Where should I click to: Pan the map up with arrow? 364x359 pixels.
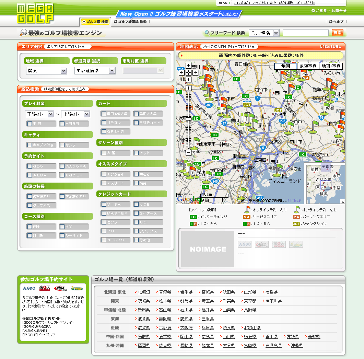[x=188, y=66]
